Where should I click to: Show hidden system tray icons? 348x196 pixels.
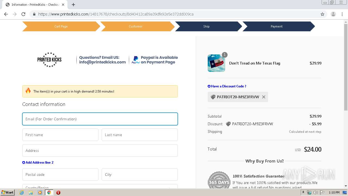point(303,192)
